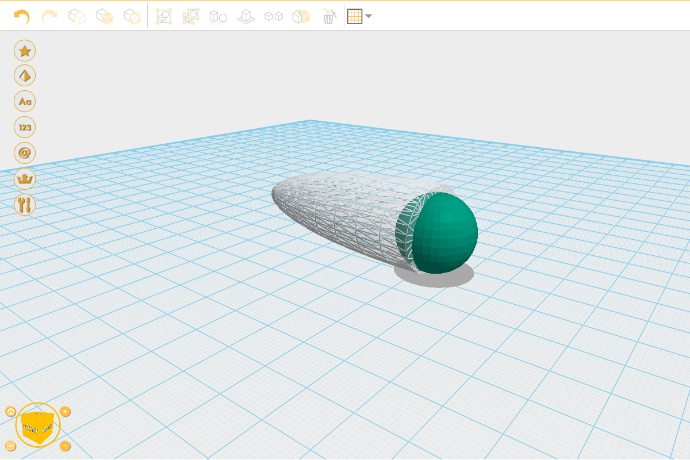
Task: Open the 123 numbers category
Action: tap(25, 127)
